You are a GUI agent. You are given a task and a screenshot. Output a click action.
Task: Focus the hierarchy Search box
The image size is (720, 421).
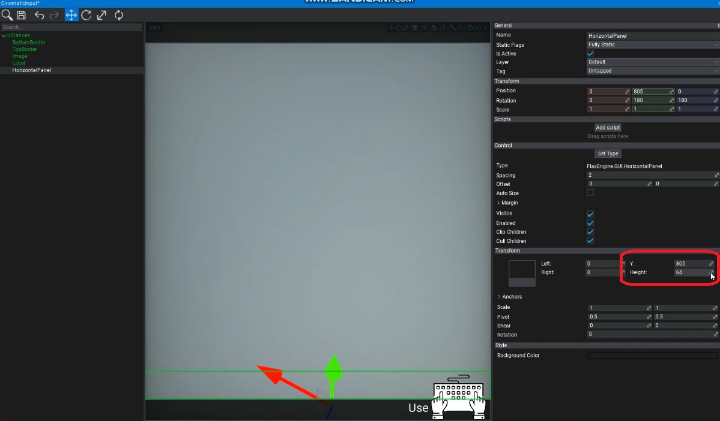[x=71, y=27]
